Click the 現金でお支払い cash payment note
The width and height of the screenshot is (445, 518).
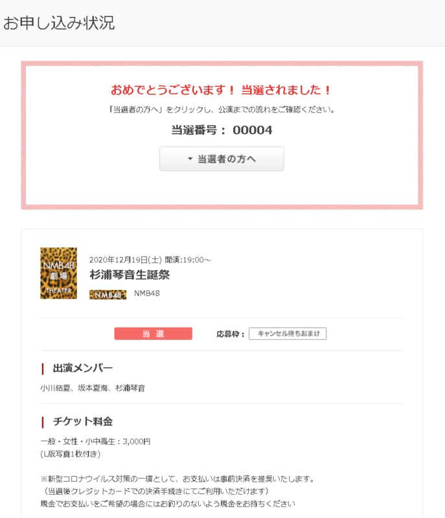(x=167, y=503)
